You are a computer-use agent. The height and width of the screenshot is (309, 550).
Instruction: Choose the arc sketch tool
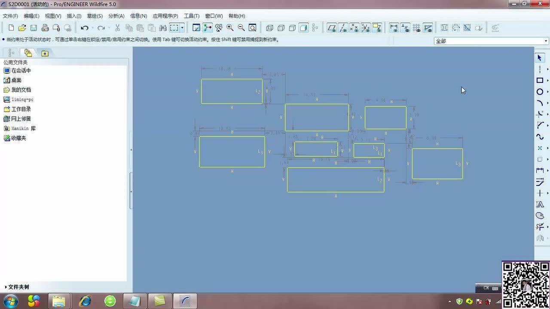pyautogui.click(x=540, y=103)
